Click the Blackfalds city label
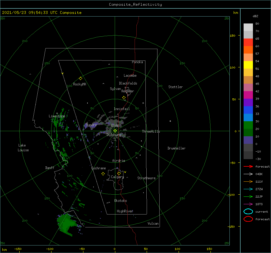271x253 pixels. click(x=128, y=83)
